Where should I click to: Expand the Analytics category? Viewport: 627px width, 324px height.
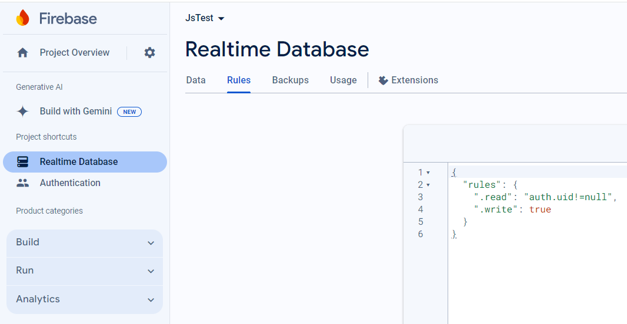click(x=85, y=299)
